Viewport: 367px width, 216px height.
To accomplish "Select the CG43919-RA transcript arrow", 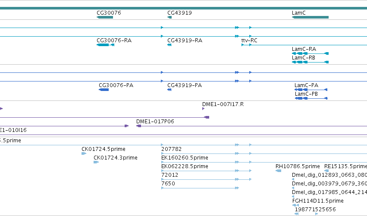I will [169, 45].
